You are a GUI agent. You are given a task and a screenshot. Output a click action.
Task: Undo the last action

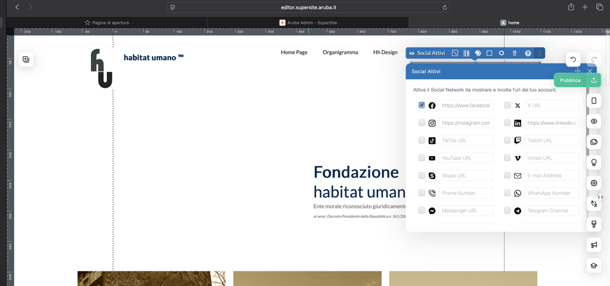(573, 60)
